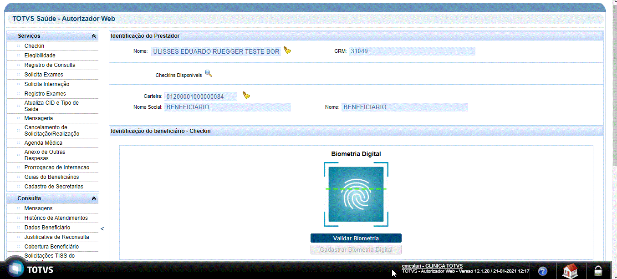The width and height of the screenshot is (617, 279).
Task: Click the Carteira number field
Action: (201, 96)
